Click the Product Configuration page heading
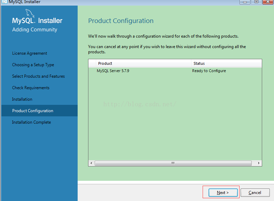274x201 pixels. pyautogui.click(x=121, y=21)
